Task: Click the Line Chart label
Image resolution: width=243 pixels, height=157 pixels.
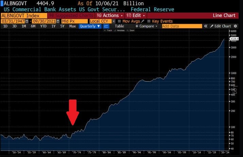Action: (224, 16)
